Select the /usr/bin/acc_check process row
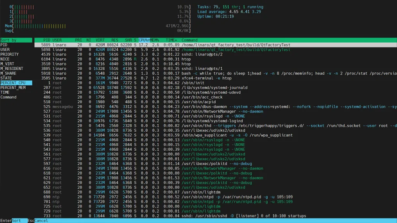 click(216, 97)
